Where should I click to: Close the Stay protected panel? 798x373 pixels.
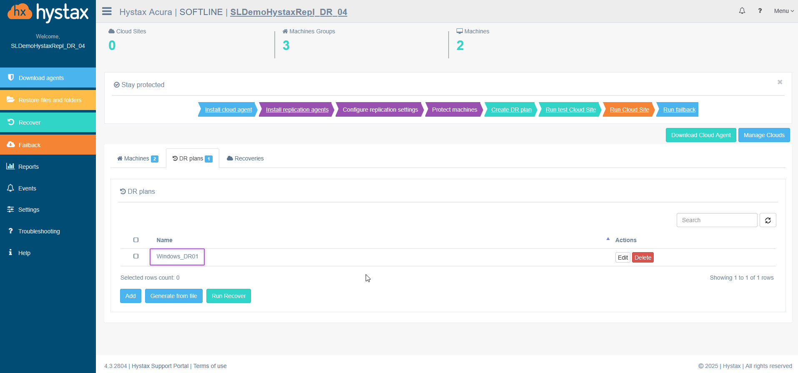[x=780, y=82]
